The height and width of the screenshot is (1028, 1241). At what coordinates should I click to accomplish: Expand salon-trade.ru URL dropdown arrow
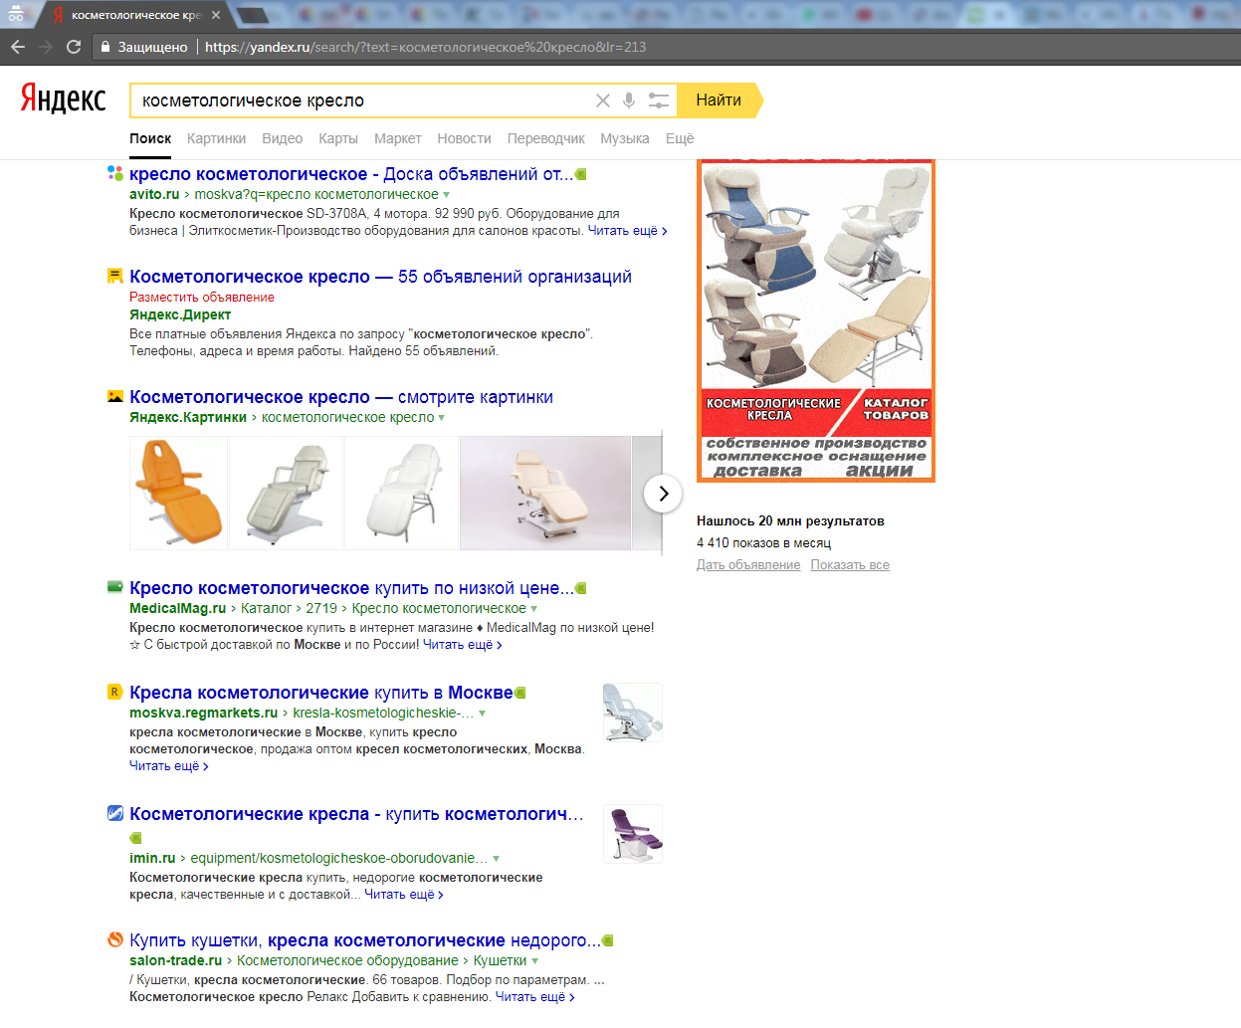535,961
